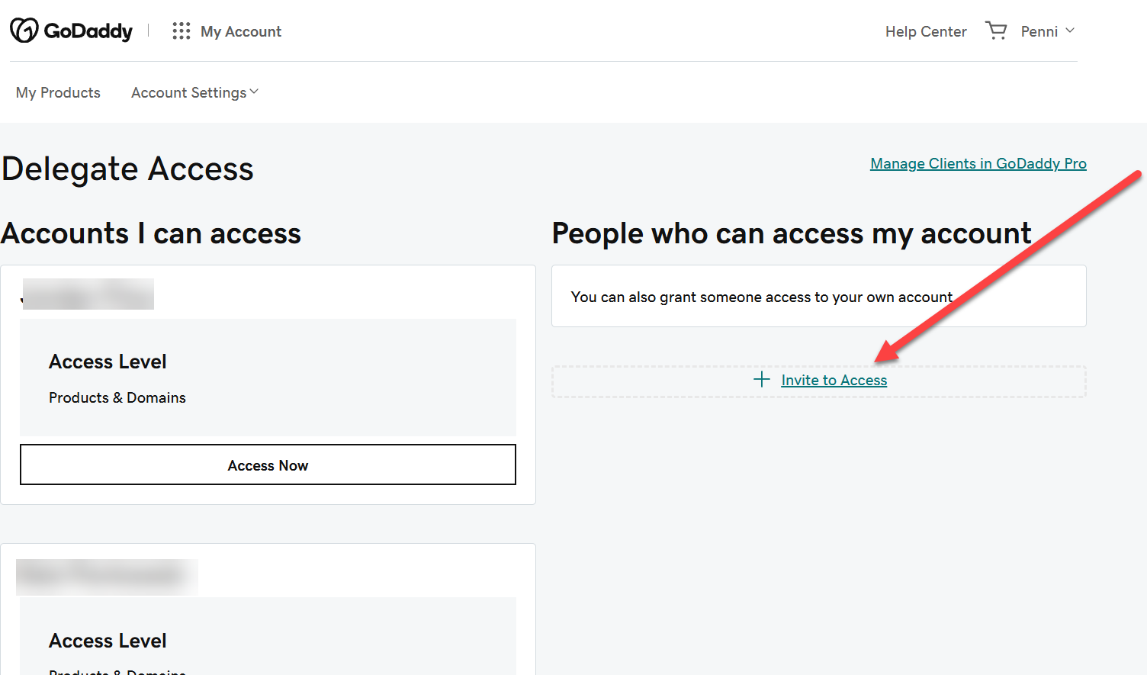Open the Penni account name menu
Image resolution: width=1147 pixels, height=675 pixels.
click(1039, 31)
